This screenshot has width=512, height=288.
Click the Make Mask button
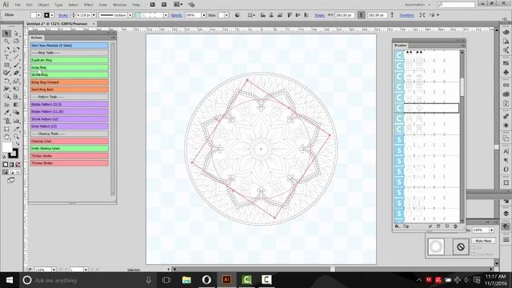click(x=483, y=241)
